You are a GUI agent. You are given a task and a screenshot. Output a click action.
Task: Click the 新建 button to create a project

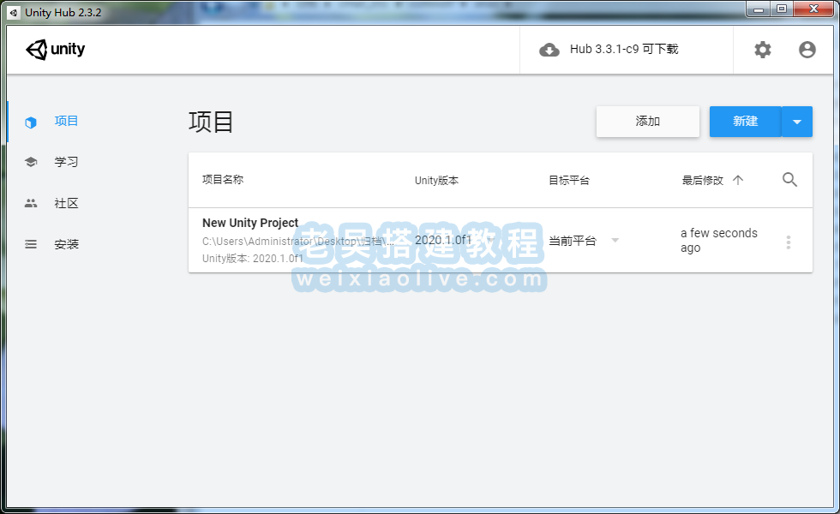745,121
